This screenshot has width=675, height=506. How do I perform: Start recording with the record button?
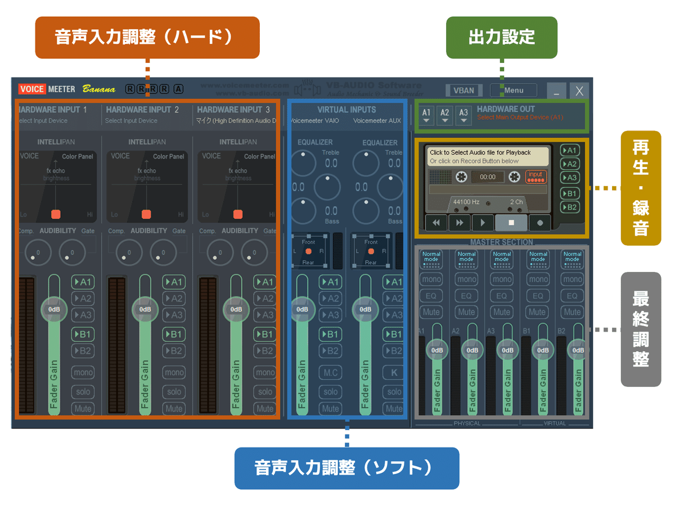pos(540,223)
